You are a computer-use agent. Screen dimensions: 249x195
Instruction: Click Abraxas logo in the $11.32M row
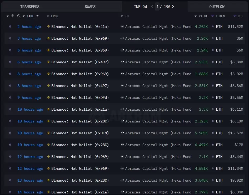pos(122,27)
